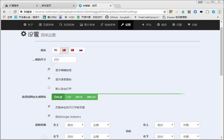
Task: Bookmark this page with the star icon
Action: 165,12
